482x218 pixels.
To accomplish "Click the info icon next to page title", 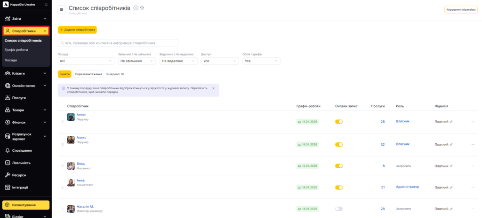I will pos(136,8).
